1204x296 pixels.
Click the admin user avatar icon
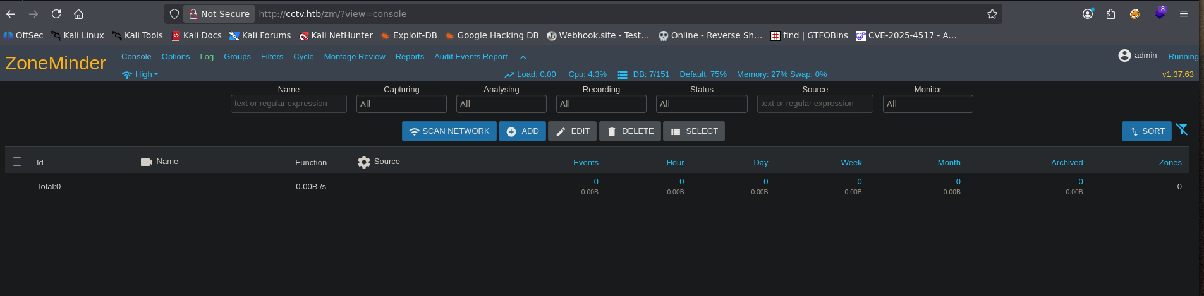[1124, 56]
